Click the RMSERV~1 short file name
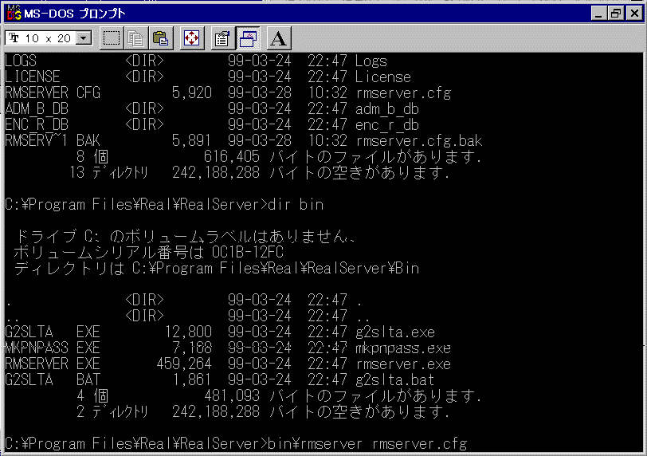 [x=36, y=141]
